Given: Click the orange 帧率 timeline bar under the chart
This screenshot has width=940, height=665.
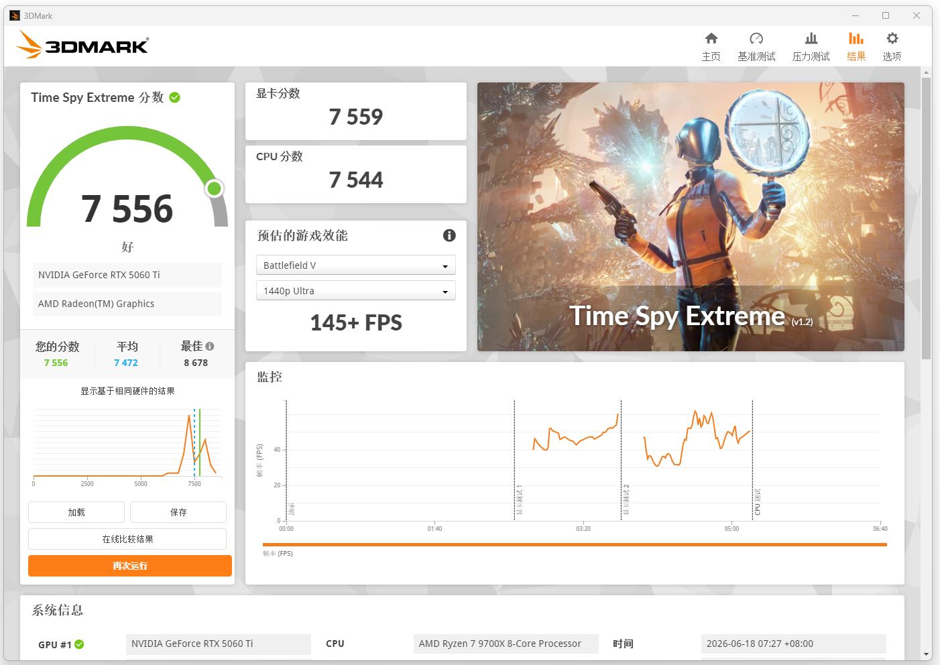Looking at the screenshot, I should (x=575, y=544).
